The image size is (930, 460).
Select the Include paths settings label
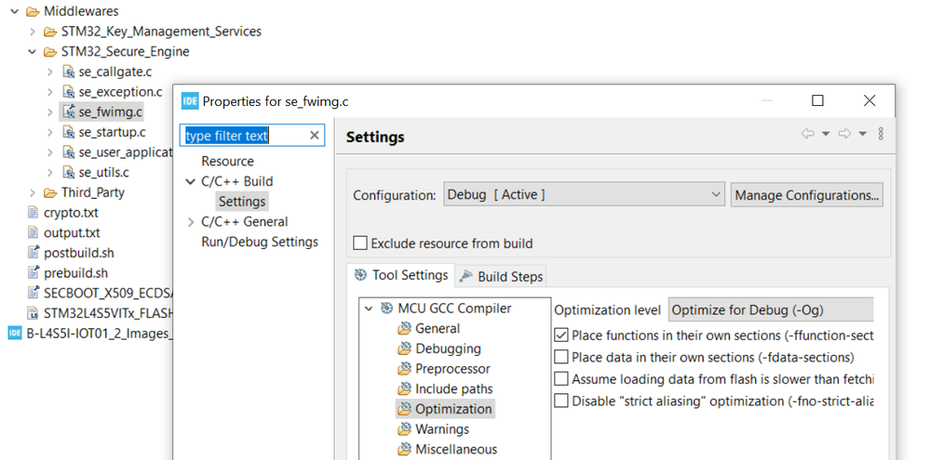point(453,389)
